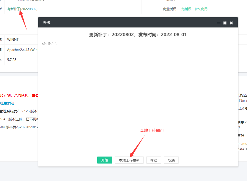Image resolution: width=247 pixels, height=181 pixels.
Task: Maximize the 升级 dialog window
Action: coord(225,23)
